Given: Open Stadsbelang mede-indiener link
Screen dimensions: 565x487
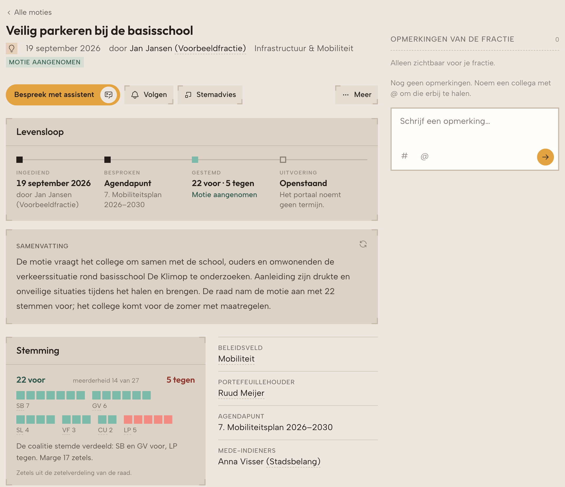Looking at the screenshot, I should click(x=293, y=462).
